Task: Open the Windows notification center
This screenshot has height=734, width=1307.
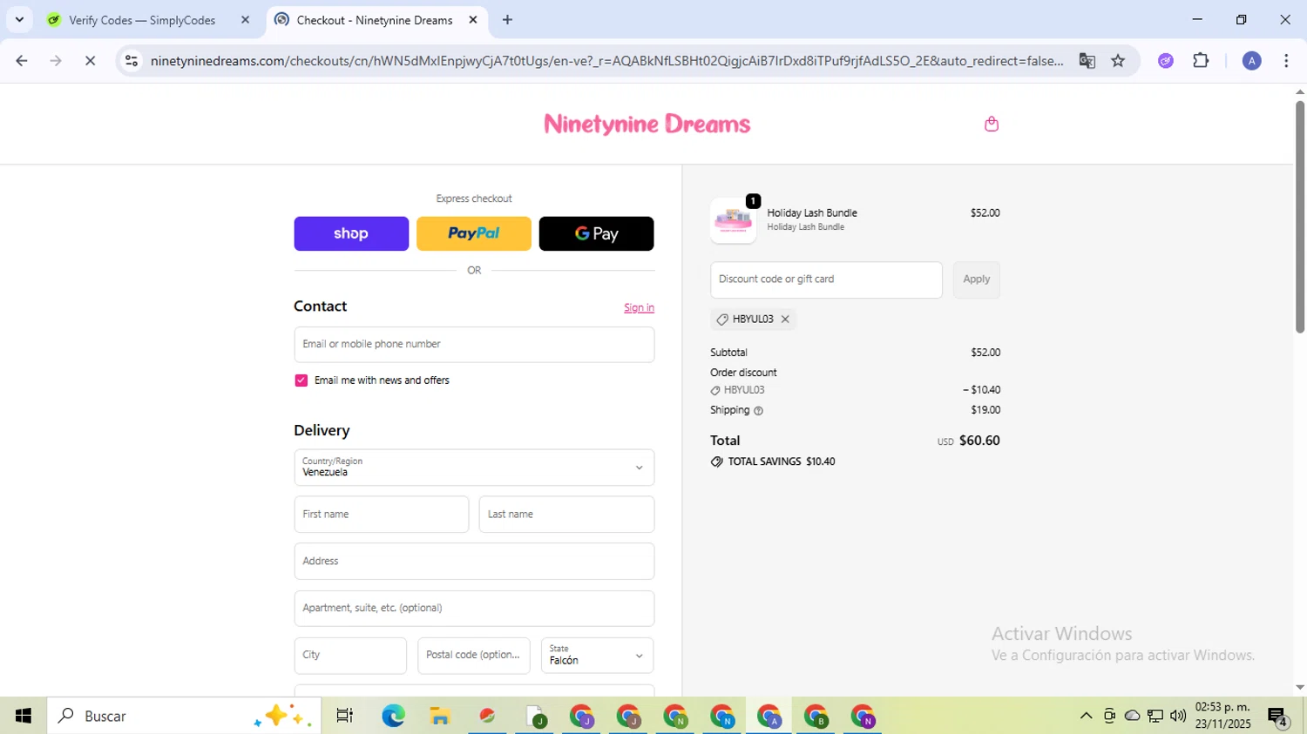Action: click(x=1278, y=717)
